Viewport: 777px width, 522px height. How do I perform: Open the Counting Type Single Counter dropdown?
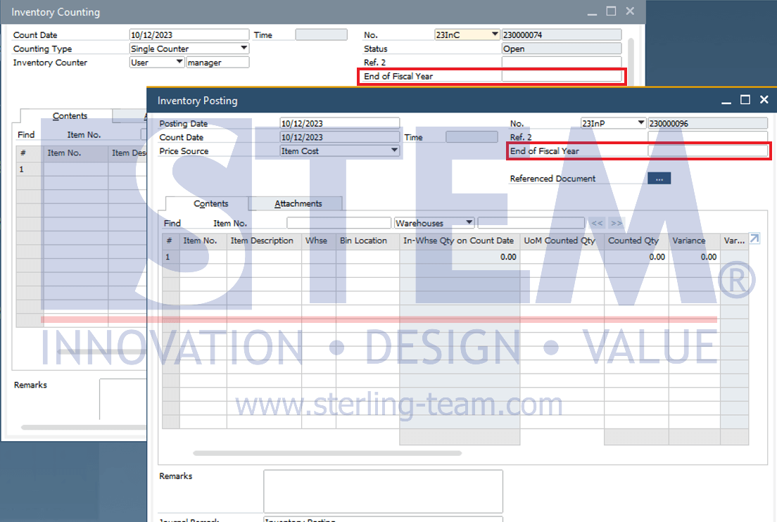(189, 49)
